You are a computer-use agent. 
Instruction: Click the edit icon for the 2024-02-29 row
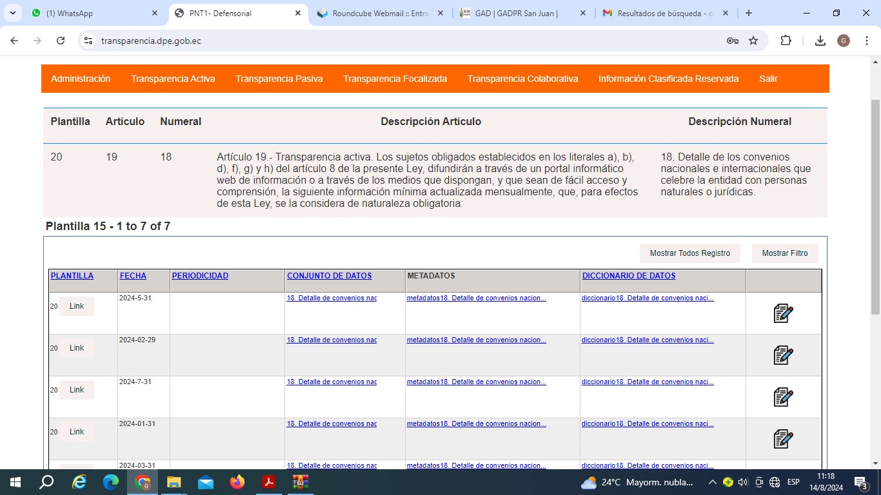[783, 355]
